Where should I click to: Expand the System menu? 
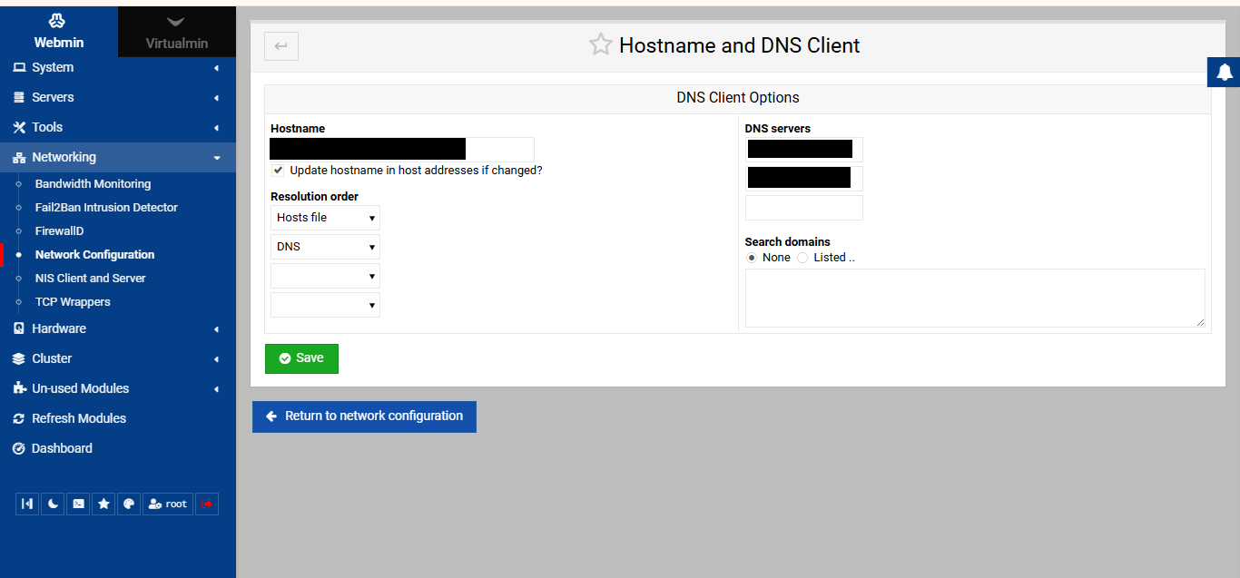(x=118, y=67)
